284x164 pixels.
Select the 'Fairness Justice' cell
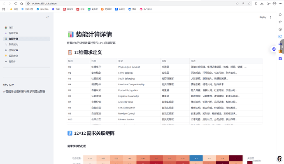139,119
